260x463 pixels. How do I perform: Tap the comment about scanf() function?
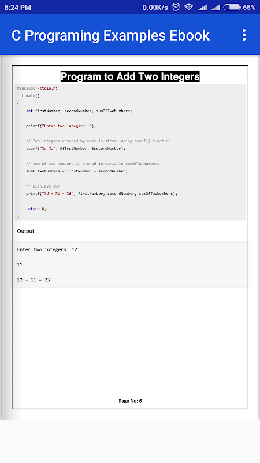click(x=98, y=141)
